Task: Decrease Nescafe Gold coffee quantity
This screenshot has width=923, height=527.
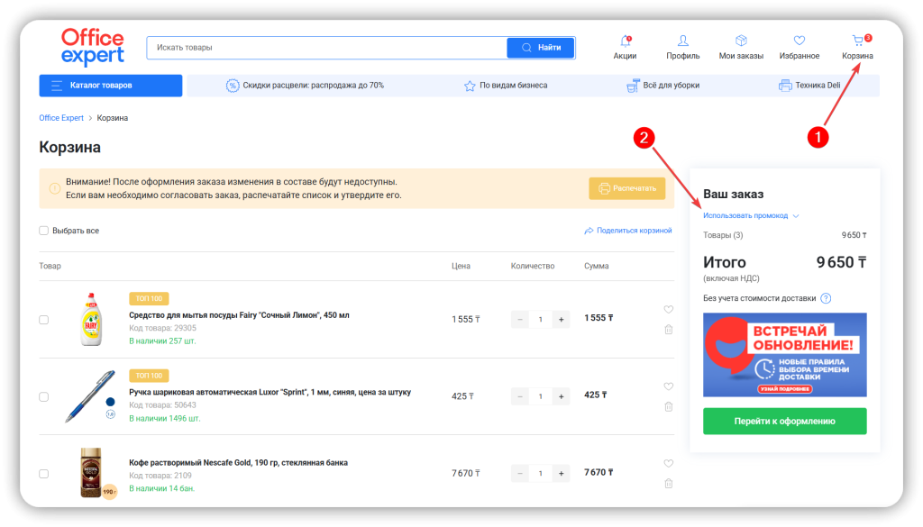Action: tap(520, 474)
